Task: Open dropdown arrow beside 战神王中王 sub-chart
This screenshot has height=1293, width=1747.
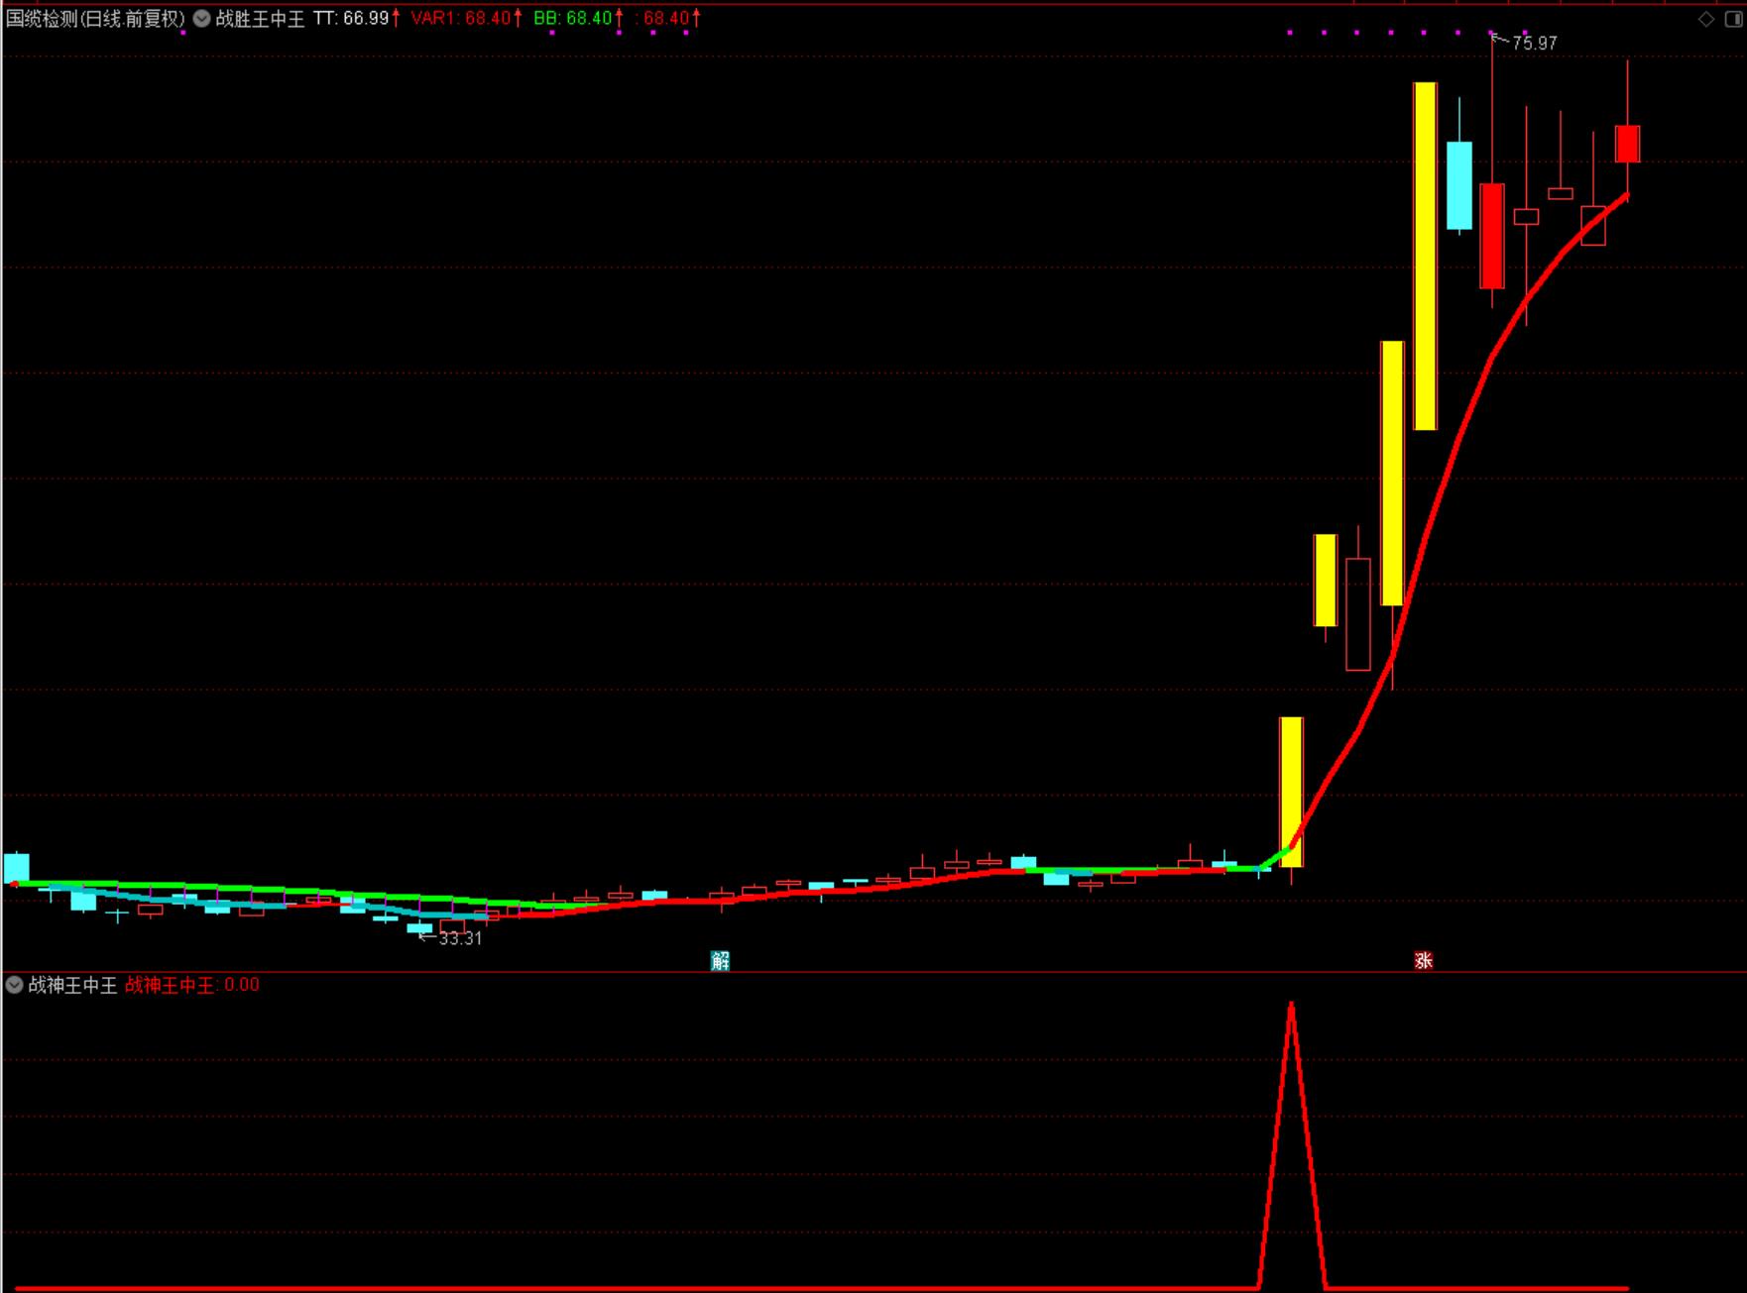Action: (14, 985)
